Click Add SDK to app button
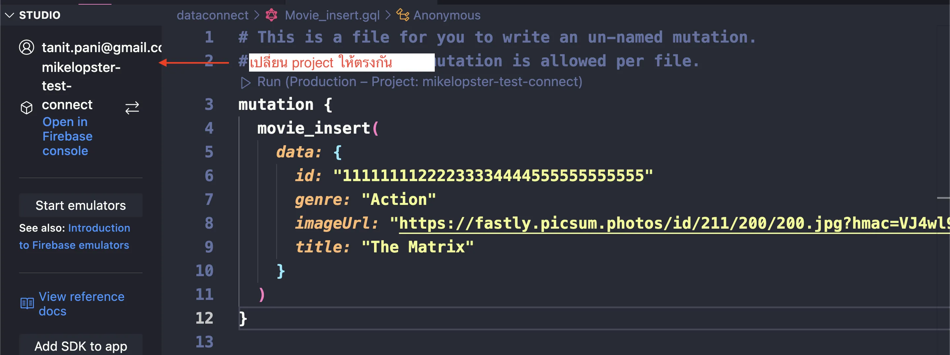This screenshot has height=355, width=950. (81, 345)
